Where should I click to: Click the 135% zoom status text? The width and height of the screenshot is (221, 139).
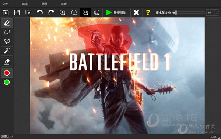(x=213, y=136)
